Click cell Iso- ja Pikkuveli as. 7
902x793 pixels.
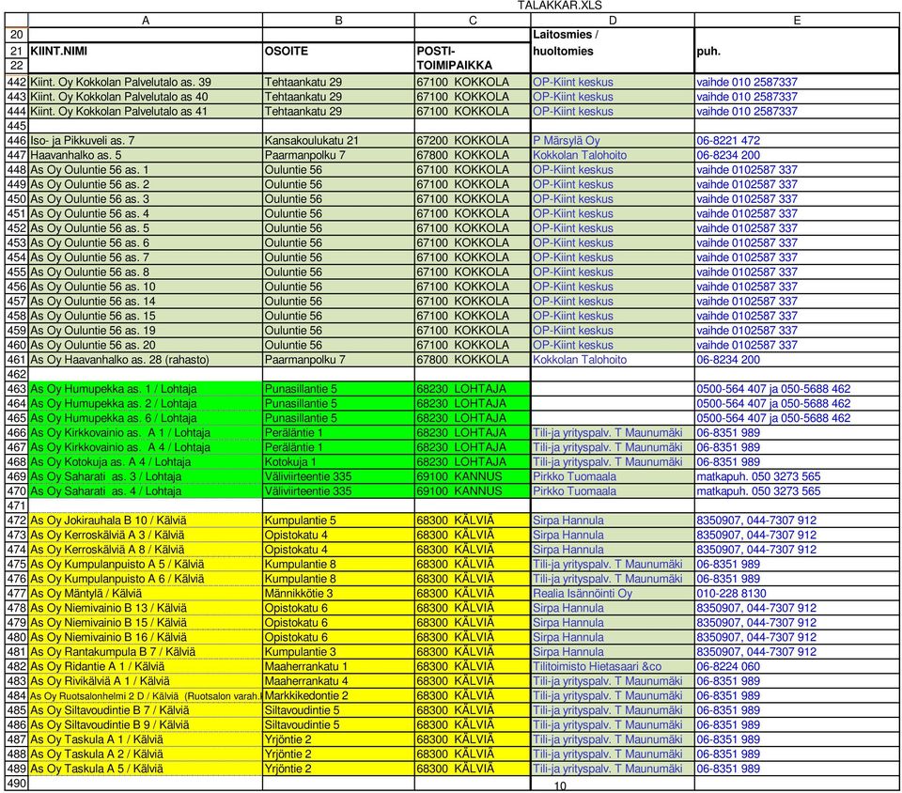[146, 140]
